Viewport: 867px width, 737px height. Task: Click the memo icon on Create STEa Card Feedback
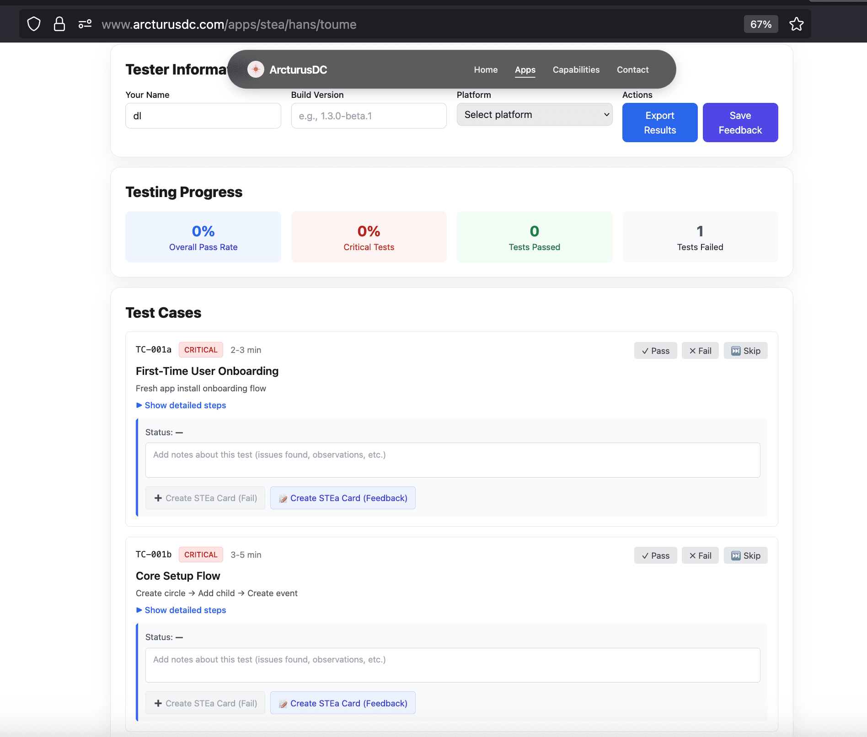pos(283,498)
